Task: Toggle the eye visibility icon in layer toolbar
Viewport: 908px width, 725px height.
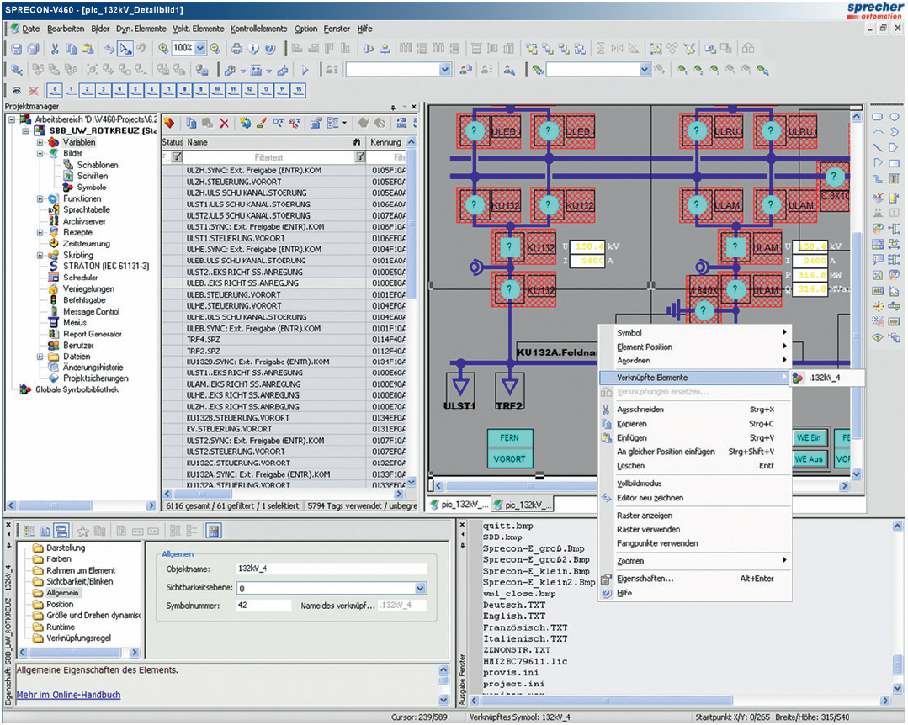Action: (17, 91)
